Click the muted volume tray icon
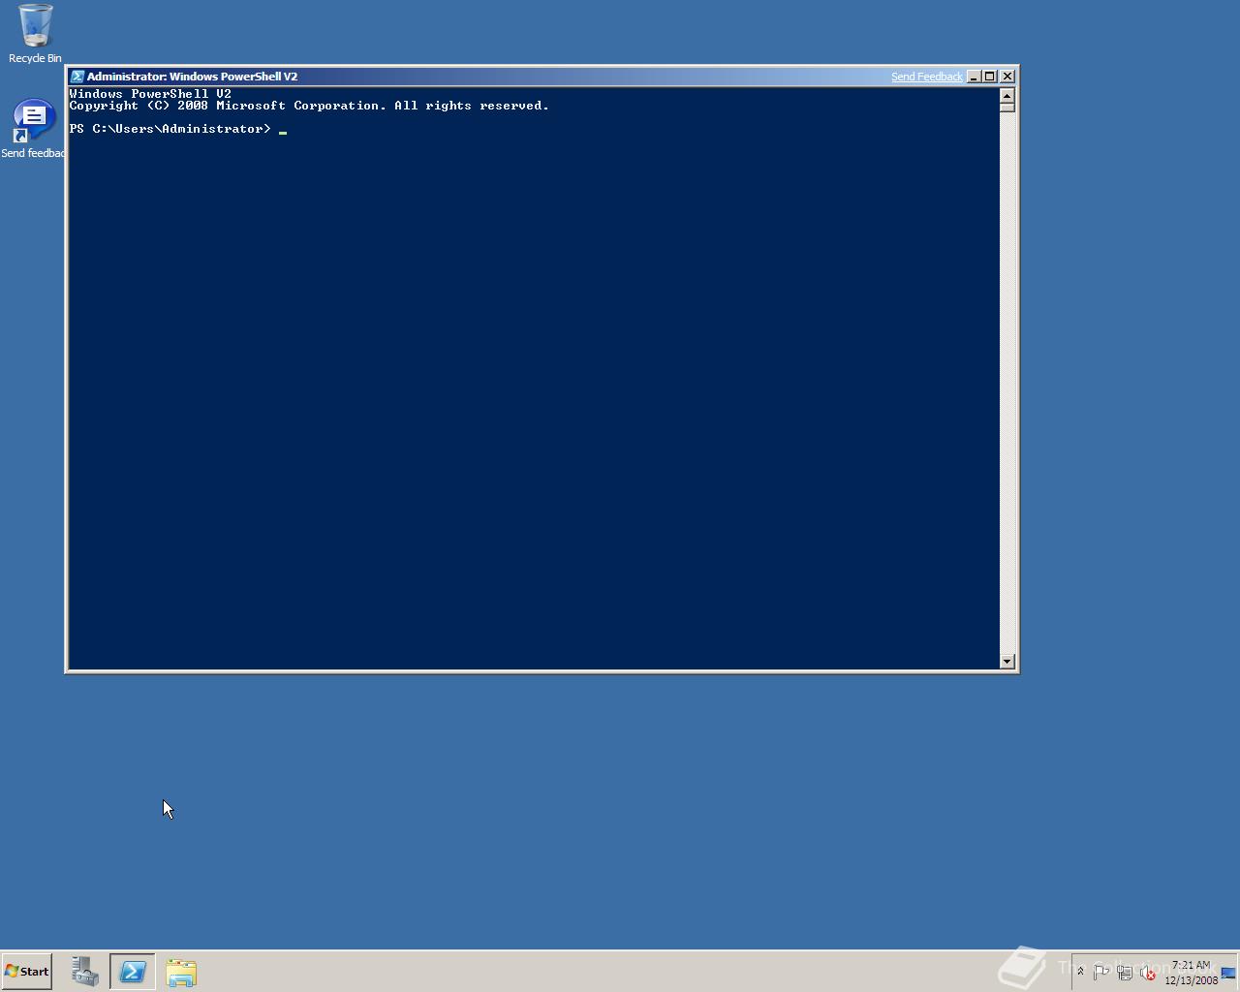Screen dimensions: 1240x992 pyautogui.click(x=1148, y=972)
